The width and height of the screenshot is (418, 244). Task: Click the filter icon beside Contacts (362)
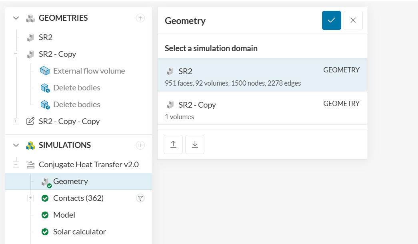(140, 198)
